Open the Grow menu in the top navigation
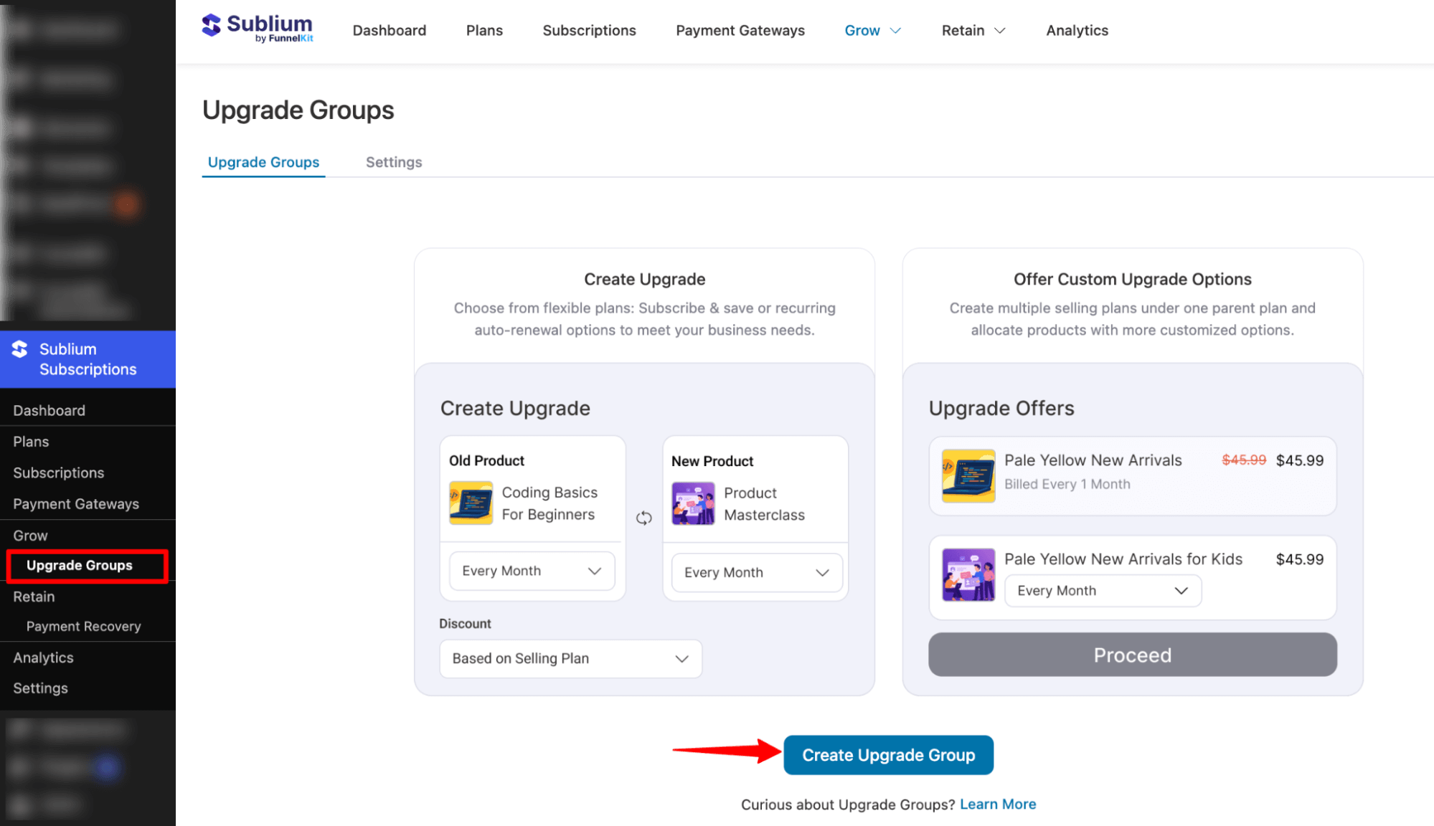Image resolution: width=1434 pixels, height=826 pixels. 872,30
